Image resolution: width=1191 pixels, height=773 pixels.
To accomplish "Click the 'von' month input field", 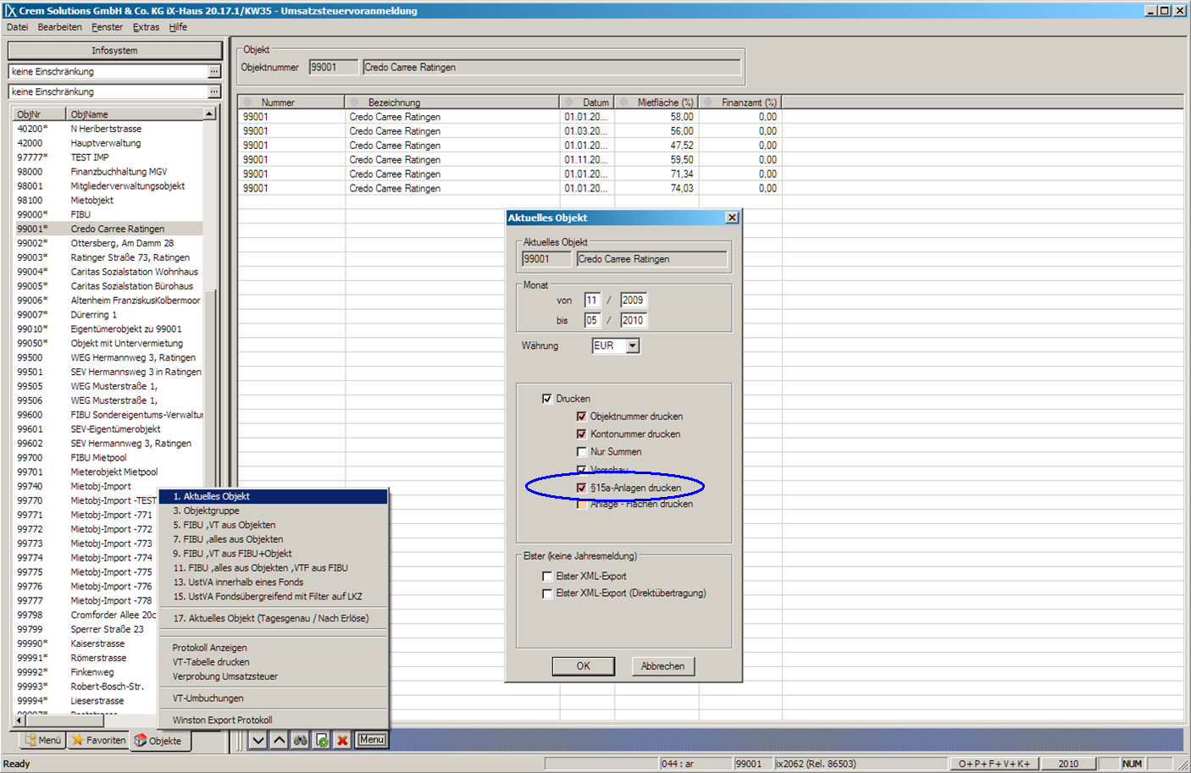I will pyautogui.click(x=591, y=301).
